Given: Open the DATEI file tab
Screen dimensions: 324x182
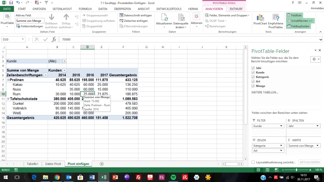Looking at the screenshot, I should pyautogui.click(x=7, y=9).
